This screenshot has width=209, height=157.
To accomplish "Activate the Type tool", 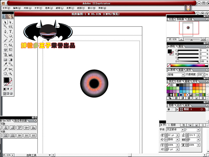I will [10, 32].
